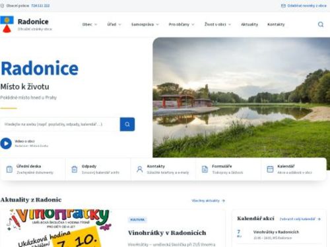
Task: Focus the site search input field
Action: 60,124
